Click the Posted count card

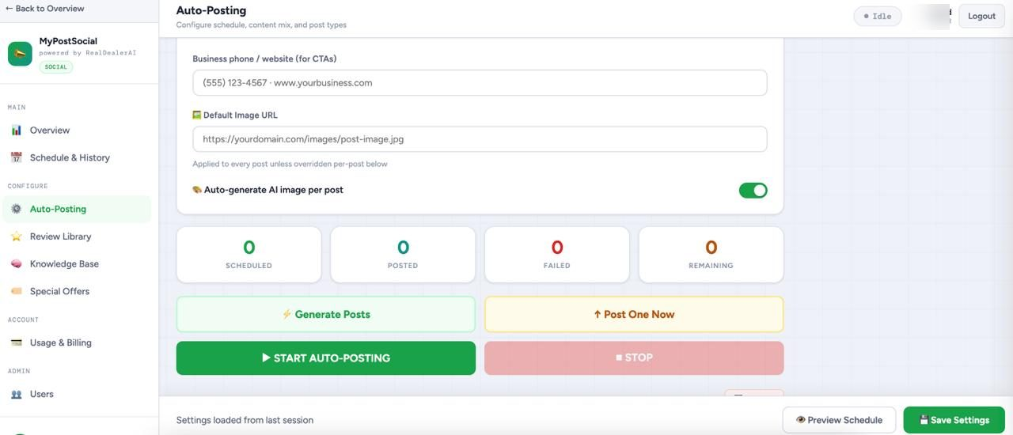pos(403,255)
